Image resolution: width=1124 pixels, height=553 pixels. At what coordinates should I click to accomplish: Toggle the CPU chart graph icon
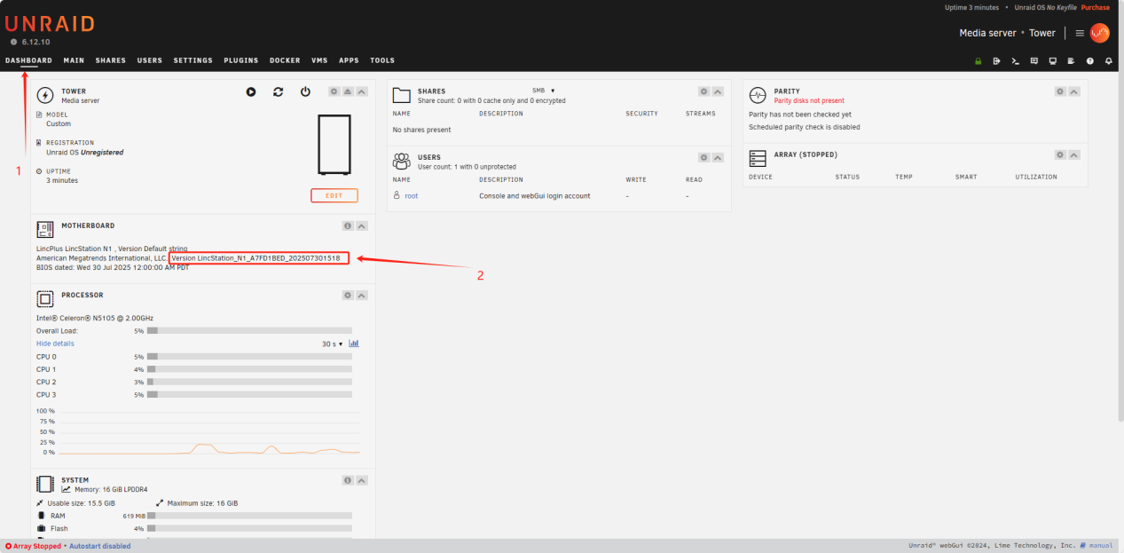[x=354, y=344]
